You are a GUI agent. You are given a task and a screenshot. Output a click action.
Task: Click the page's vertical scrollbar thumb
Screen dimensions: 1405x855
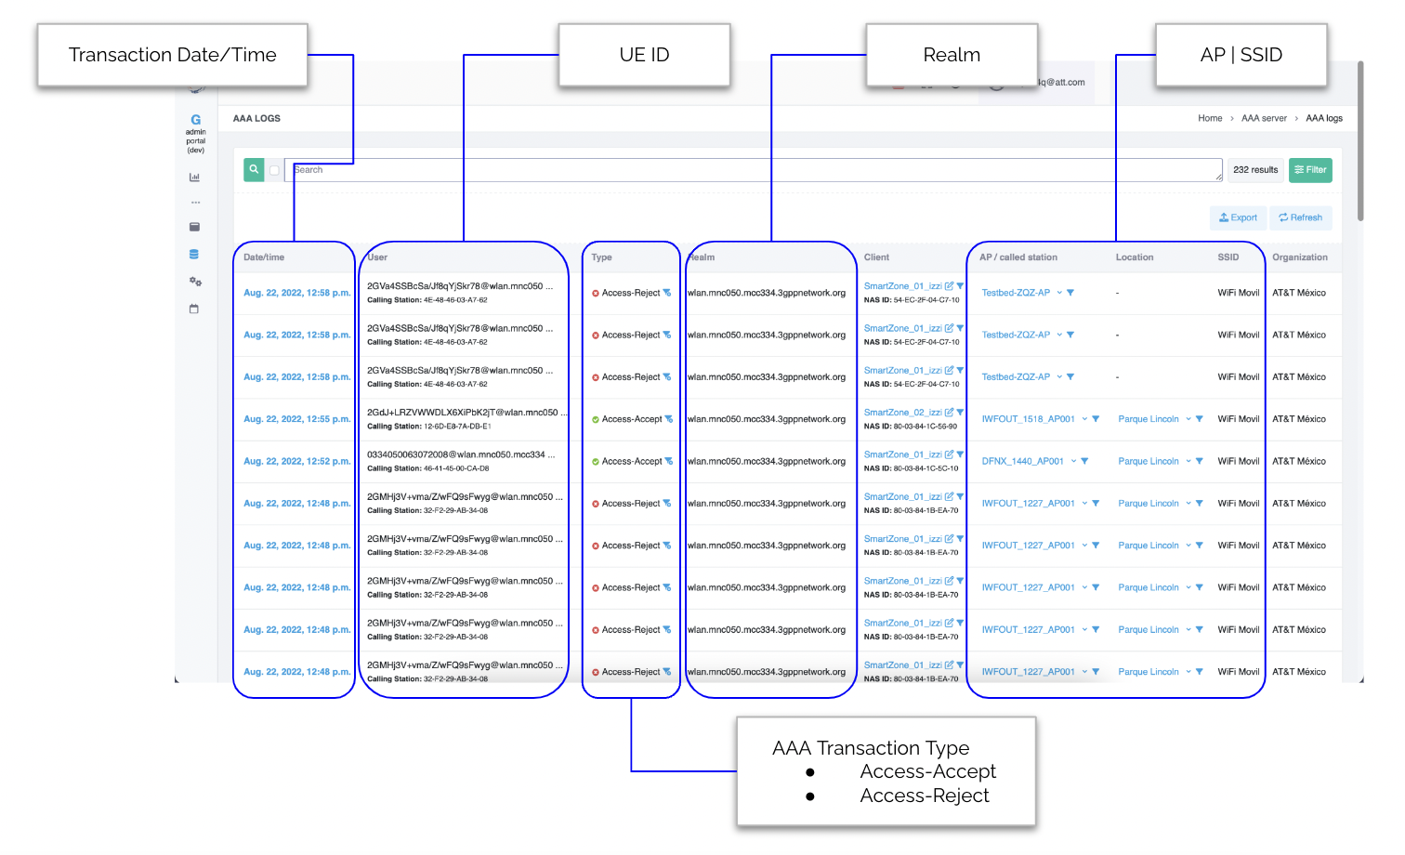point(1360,139)
